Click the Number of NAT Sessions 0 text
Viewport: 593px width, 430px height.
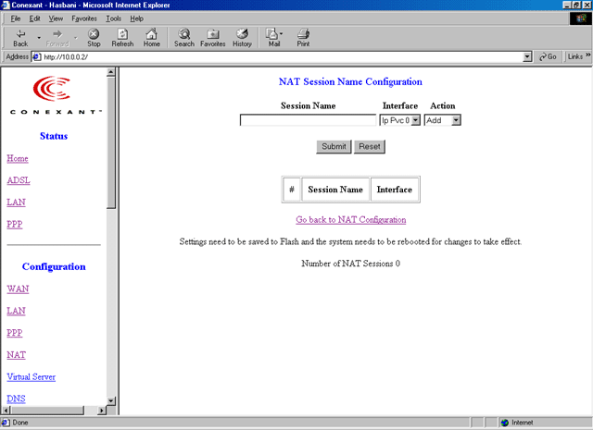click(350, 264)
